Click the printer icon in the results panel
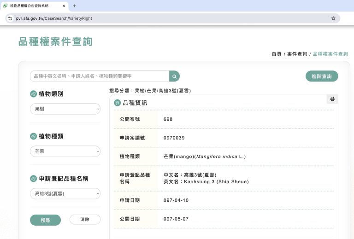The image size is (354, 239). [332, 99]
